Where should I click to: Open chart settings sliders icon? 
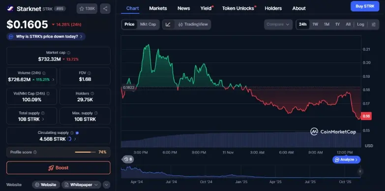pos(374,24)
